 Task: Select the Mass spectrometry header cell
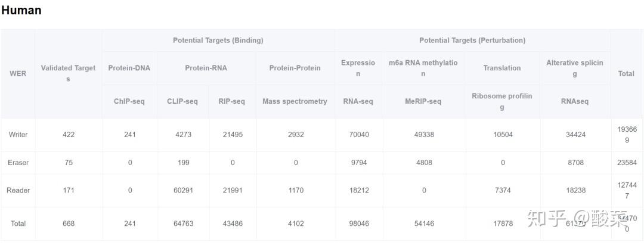[x=295, y=101]
